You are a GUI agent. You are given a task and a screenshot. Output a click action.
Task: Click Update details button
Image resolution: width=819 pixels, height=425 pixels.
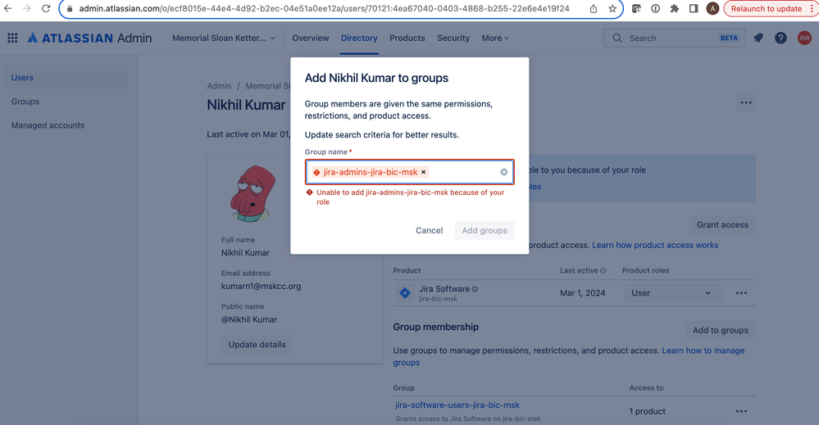[257, 345]
